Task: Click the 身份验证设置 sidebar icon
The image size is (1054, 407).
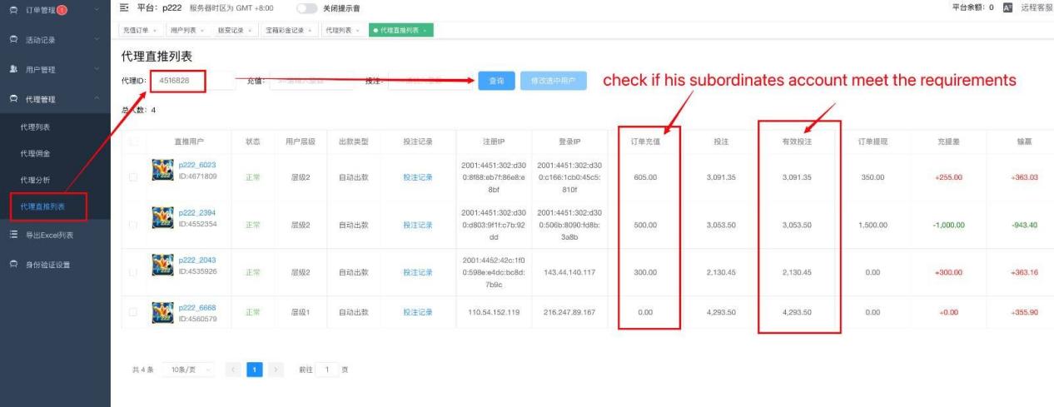Action: (12, 265)
